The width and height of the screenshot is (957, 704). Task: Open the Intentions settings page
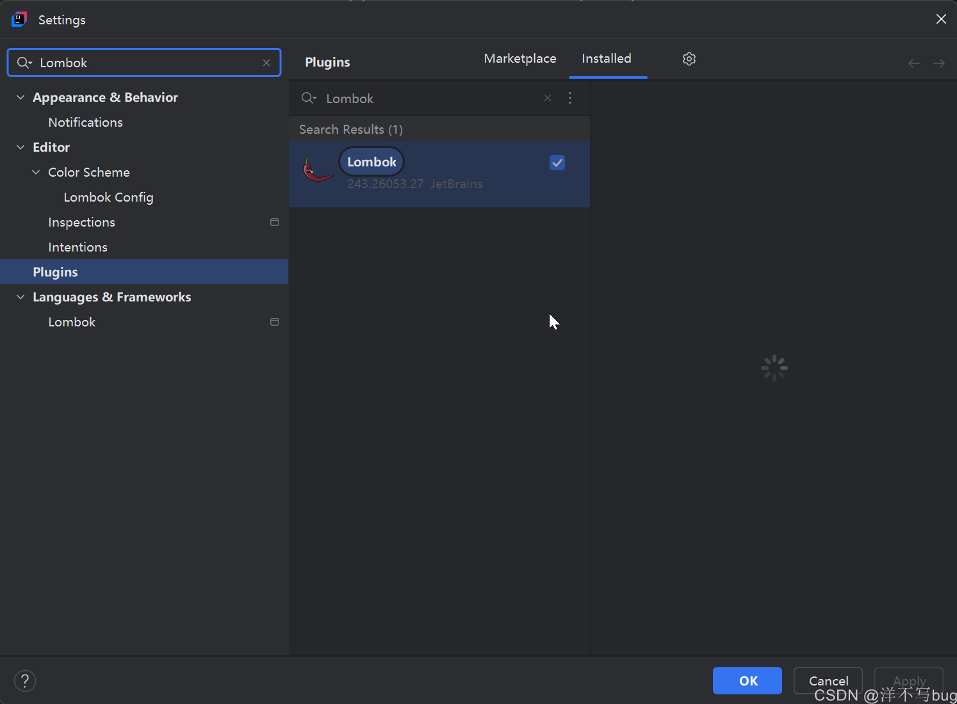click(78, 247)
